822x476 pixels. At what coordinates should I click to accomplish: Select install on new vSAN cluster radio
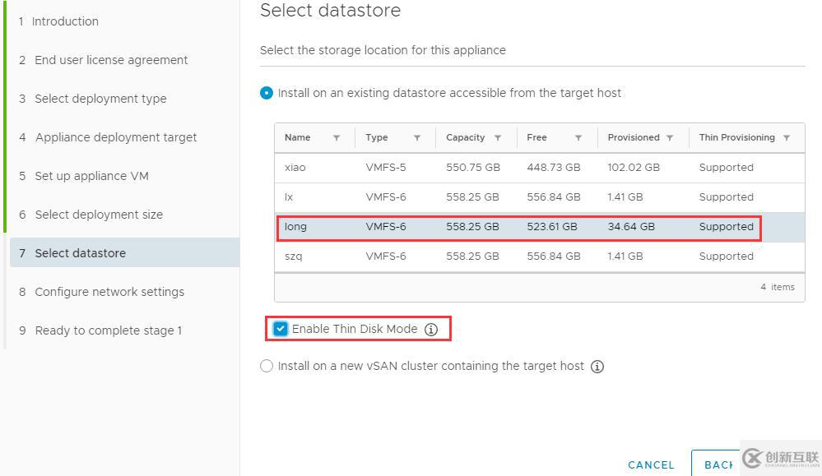pyautogui.click(x=267, y=366)
